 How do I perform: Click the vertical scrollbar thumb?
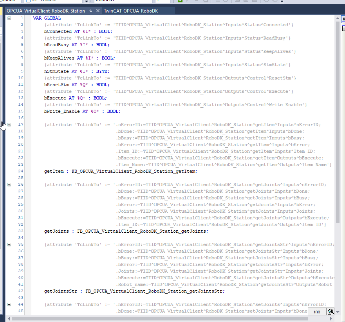click(338, 122)
